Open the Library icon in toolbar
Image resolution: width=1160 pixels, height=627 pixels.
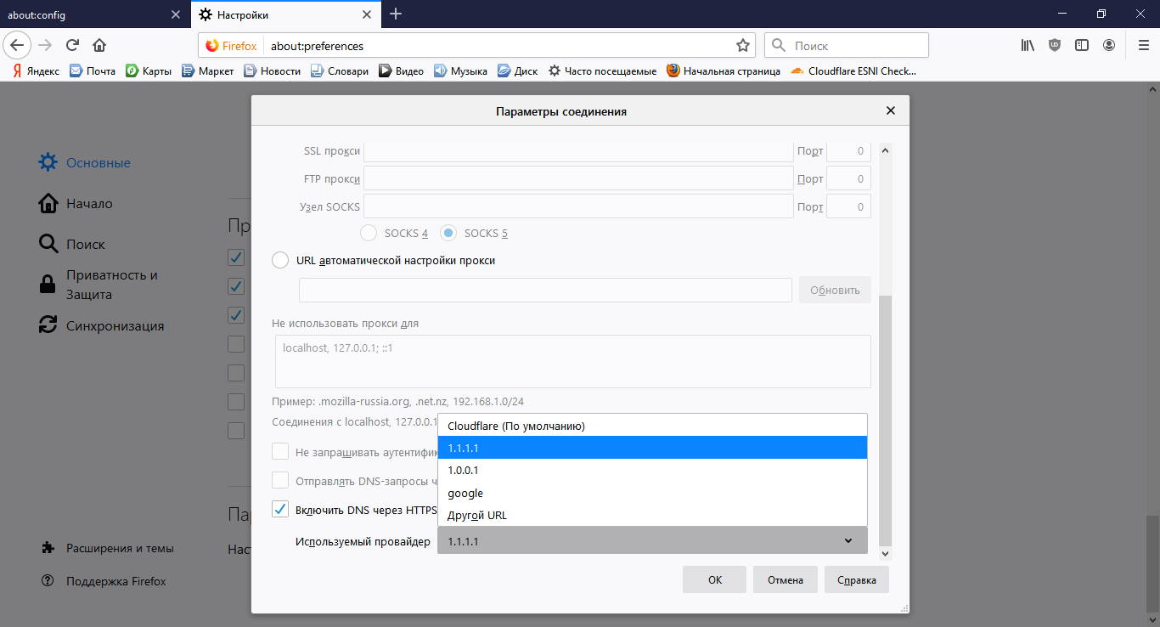pyautogui.click(x=1028, y=45)
